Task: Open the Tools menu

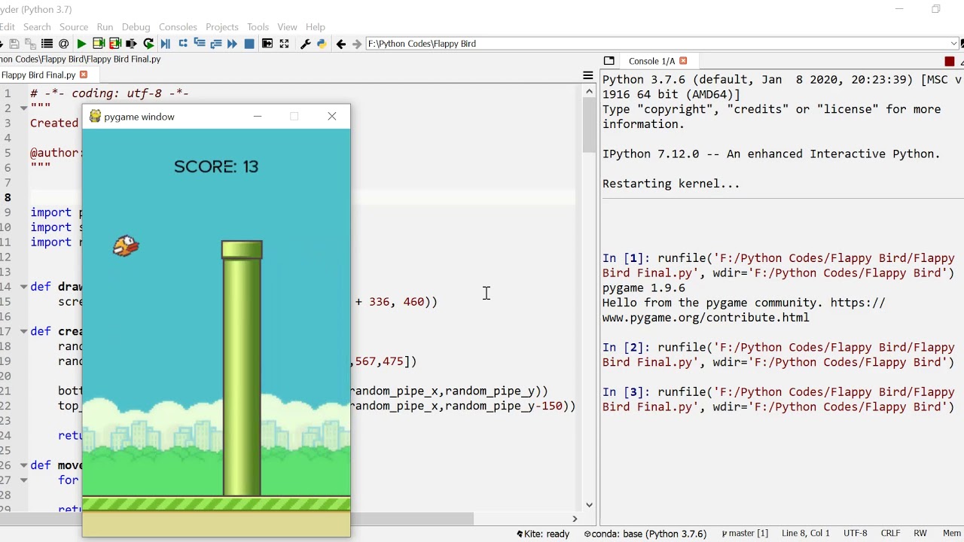Action: (258, 27)
